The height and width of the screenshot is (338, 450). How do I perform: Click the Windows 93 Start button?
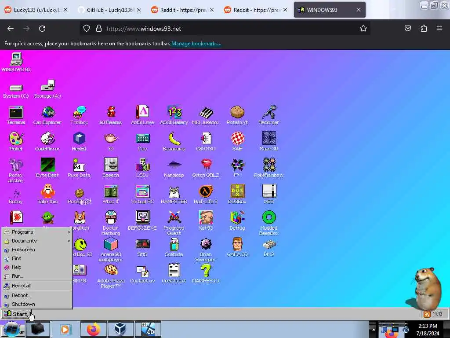coord(16,314)
